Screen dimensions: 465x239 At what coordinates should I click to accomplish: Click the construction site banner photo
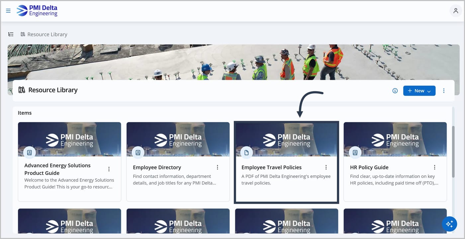click(233, 62)
